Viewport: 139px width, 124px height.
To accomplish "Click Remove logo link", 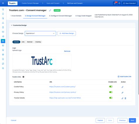I will pyautogui.click(x=67, y=51).
